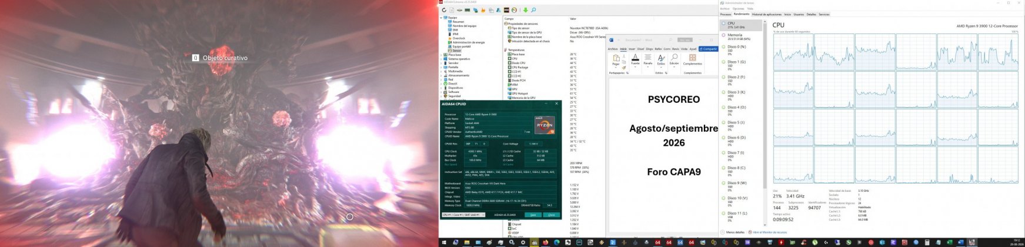The width and height of the screenshot is (1025, 247).
Task: Click Close in the AIDA64 CPUID window
Action: click(551, 215)
